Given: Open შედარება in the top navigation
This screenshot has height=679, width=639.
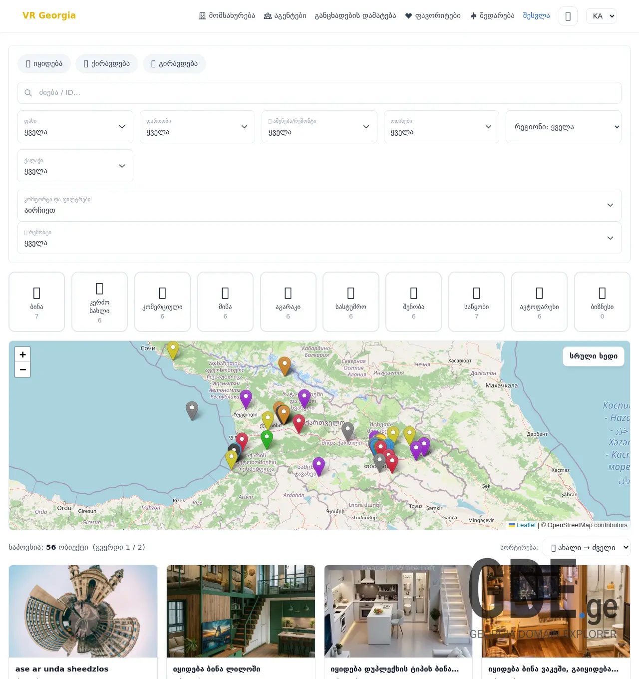Looking at the screenshot, I should coord(492,15).
